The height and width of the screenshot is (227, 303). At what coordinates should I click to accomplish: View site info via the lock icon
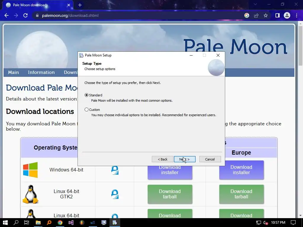pyautogui.click(x=37, y=15)
